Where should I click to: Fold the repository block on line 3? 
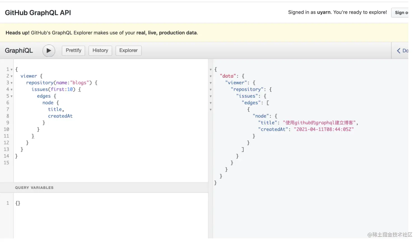pos(11,83)
